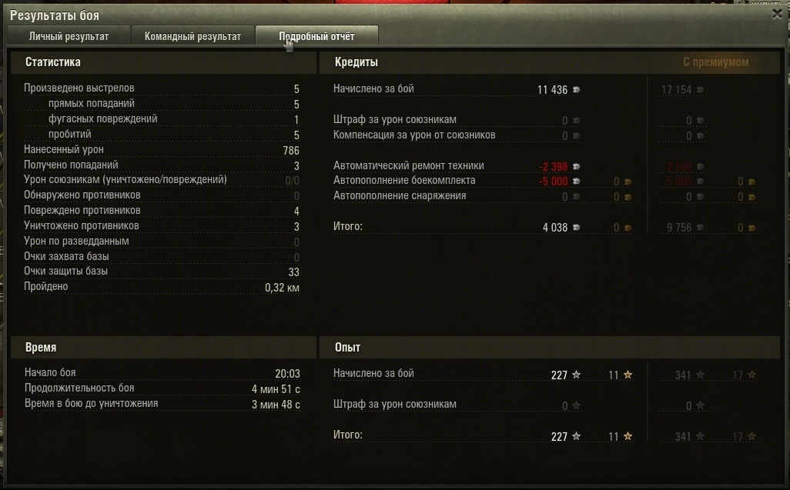This screenshot has width=790, height=490.
Task: Click the gold icon in Автопополнение боекомплекта row
Action: coord(628,182)
